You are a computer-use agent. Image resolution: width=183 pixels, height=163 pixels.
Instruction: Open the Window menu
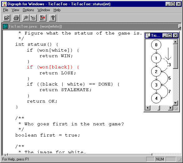[x=44, y=10]
